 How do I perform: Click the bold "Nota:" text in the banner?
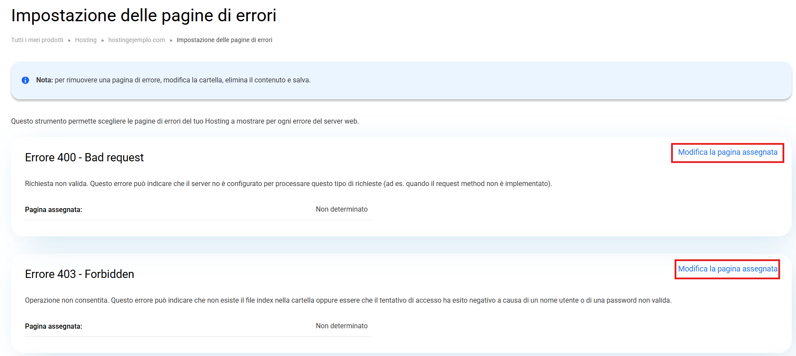[44, 80]
